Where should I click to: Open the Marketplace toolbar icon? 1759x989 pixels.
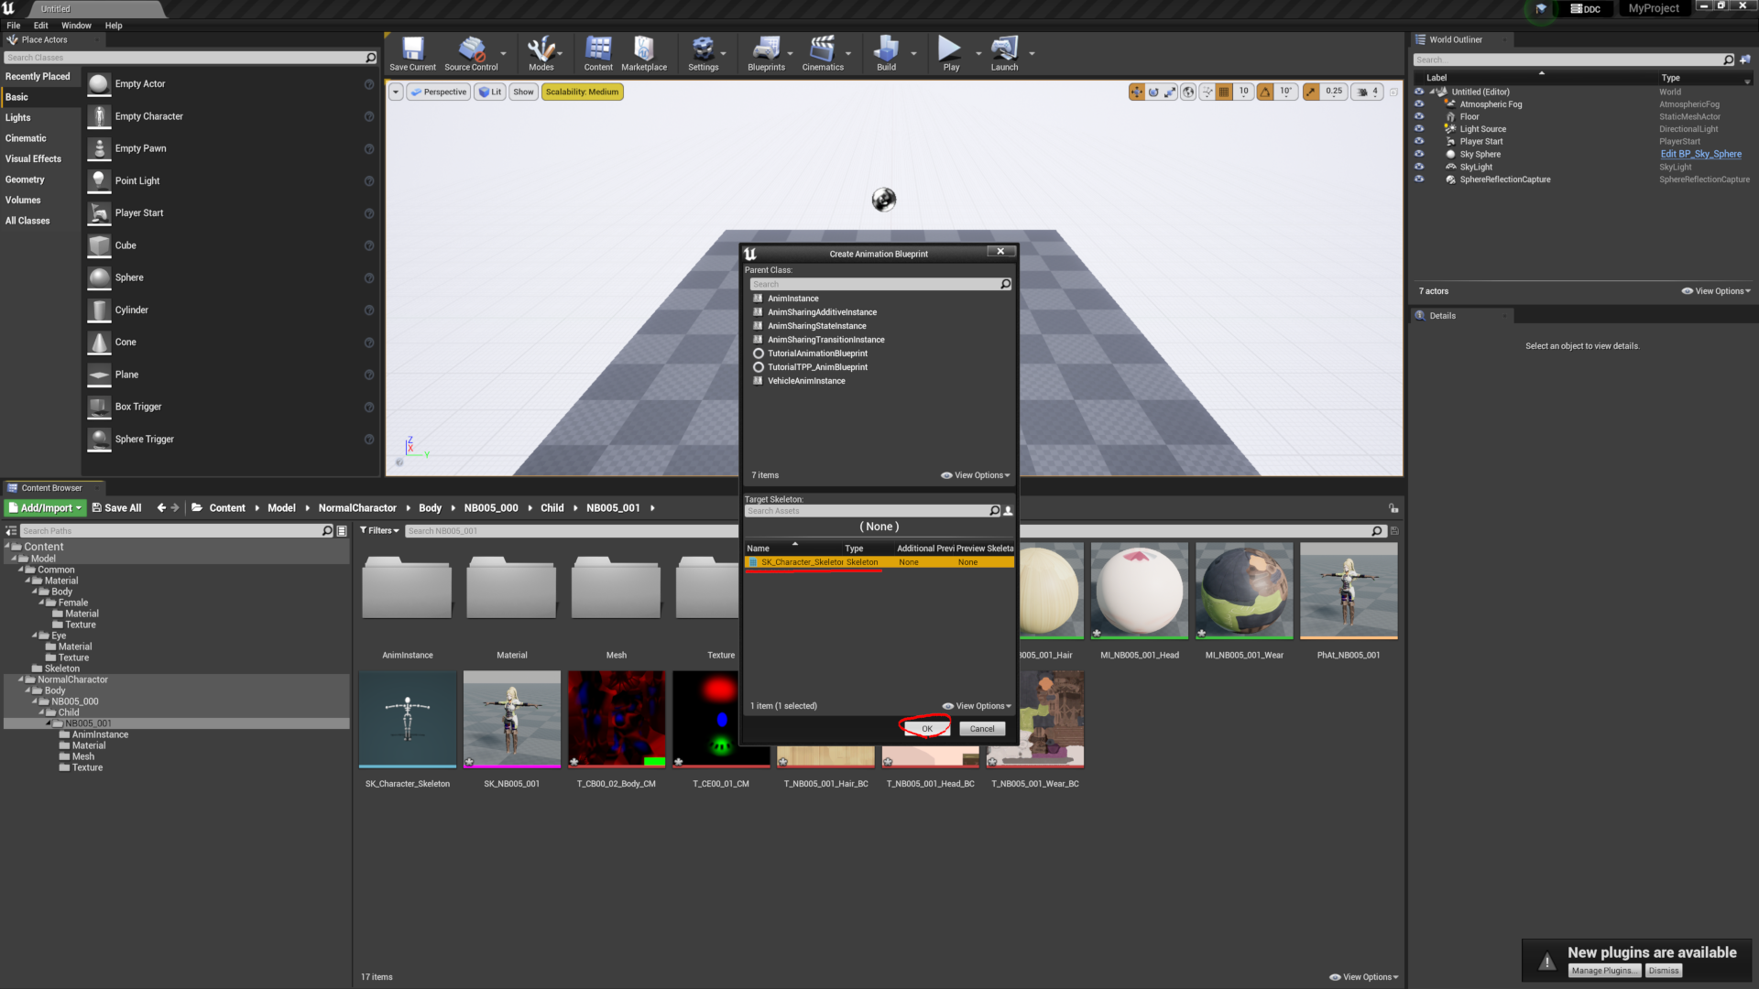tap(644, 53)
